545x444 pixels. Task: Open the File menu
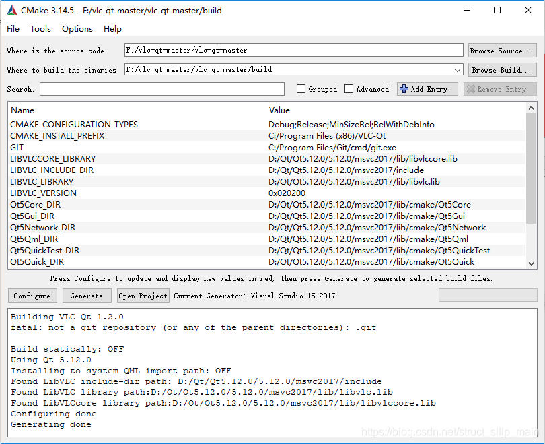tap(13, 29)
